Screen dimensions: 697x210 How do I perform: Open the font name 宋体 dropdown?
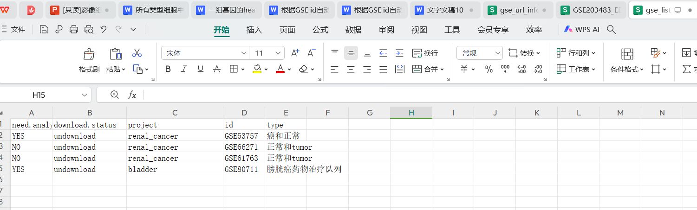tap(243, 53)
